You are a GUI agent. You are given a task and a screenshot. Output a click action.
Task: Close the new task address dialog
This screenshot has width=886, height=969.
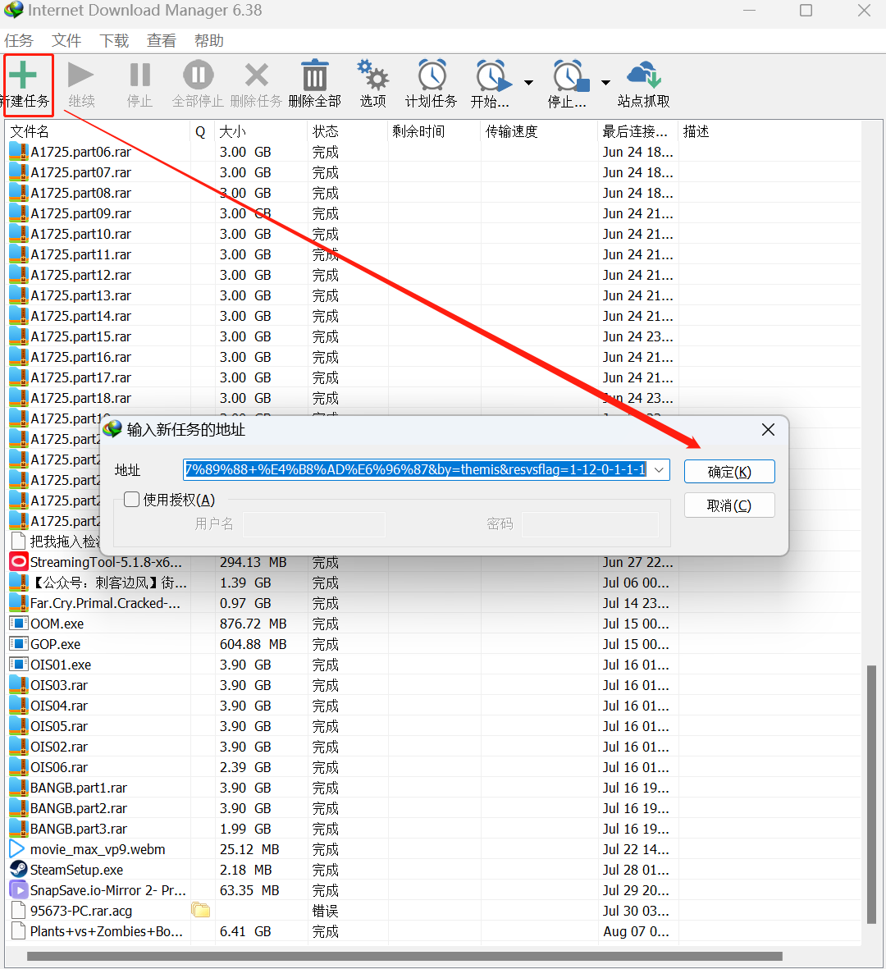coord(768,429)
